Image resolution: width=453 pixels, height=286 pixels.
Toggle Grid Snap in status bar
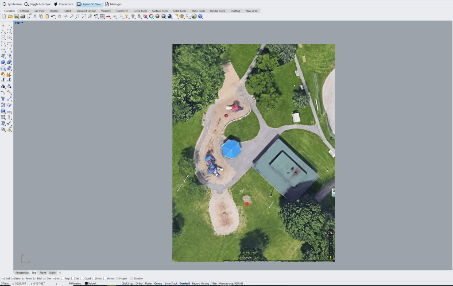point(127,283)
